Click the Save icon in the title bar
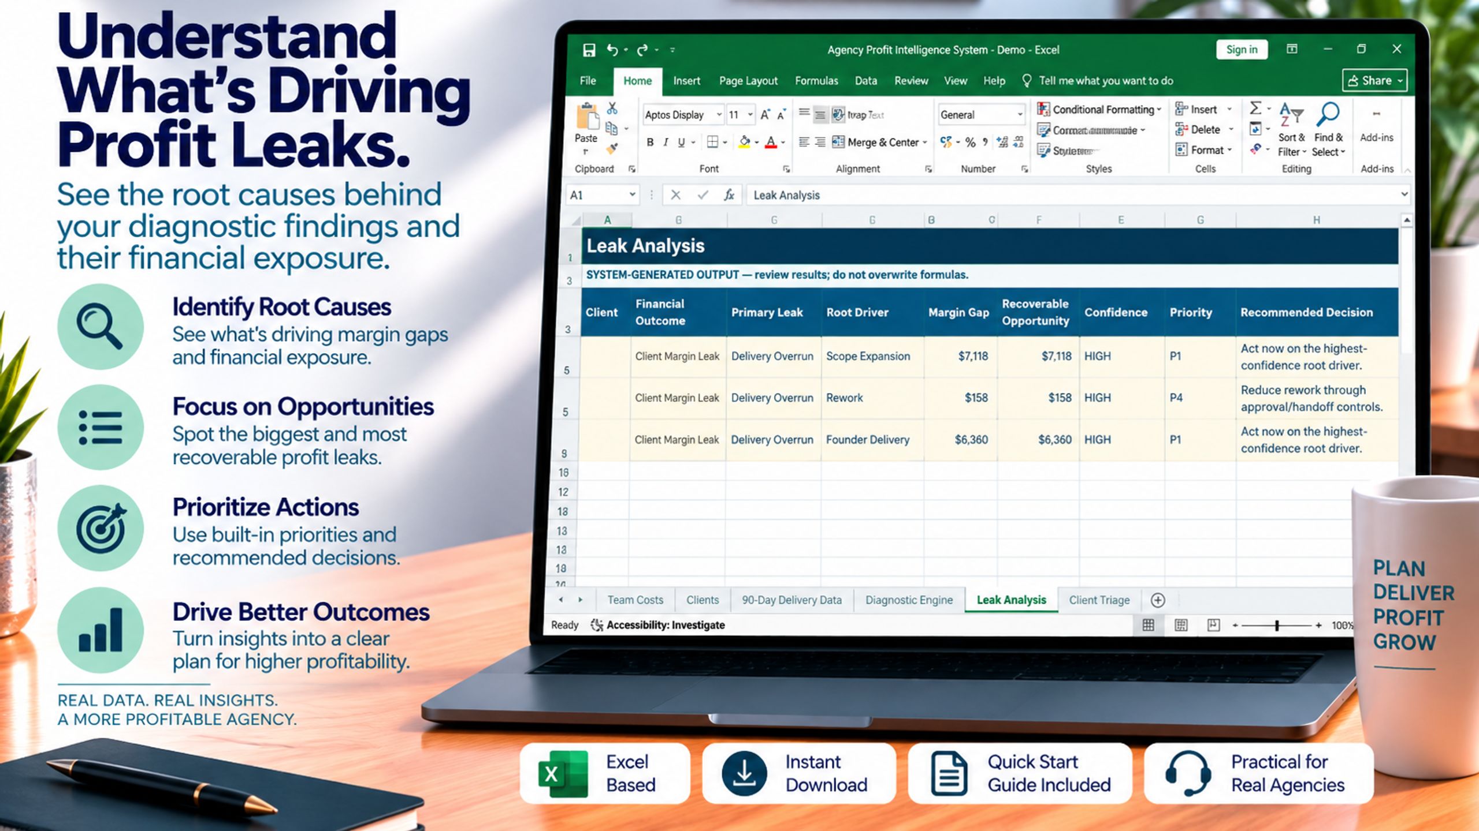 (x=589, y=50)
